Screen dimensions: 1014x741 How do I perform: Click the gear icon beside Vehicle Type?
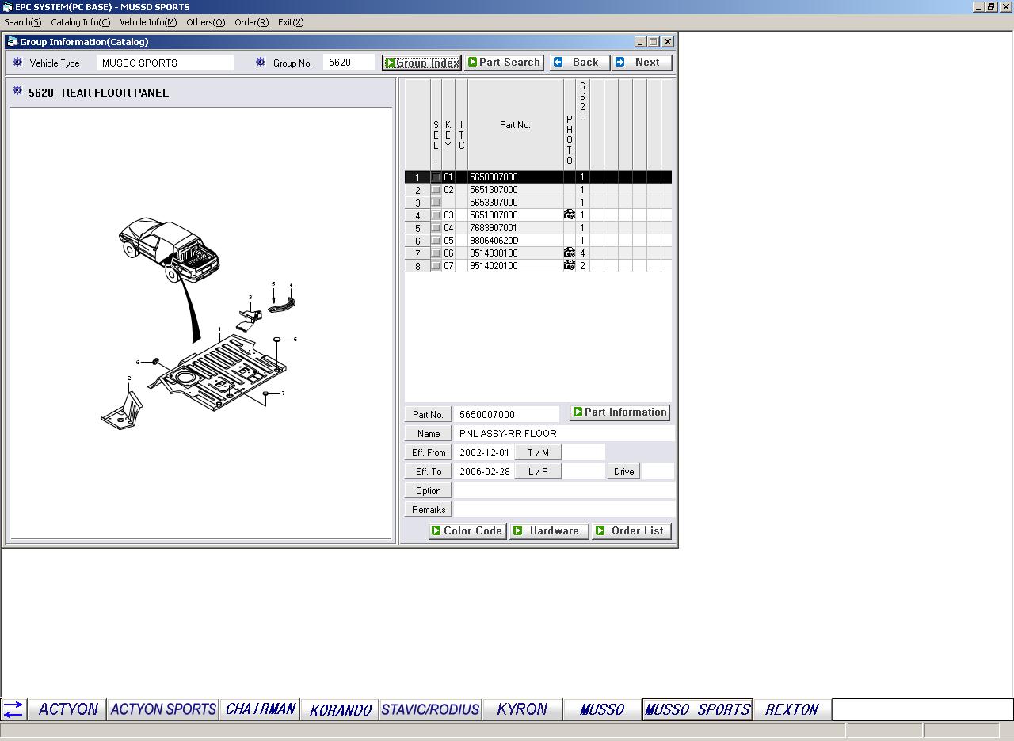tap(17, 62)
